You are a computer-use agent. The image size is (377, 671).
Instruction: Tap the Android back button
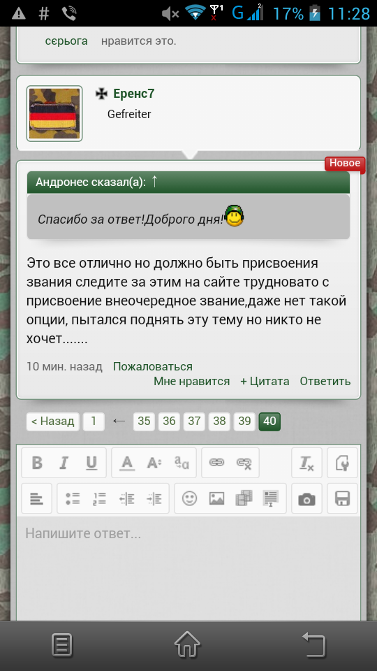(x=314, y=644)
